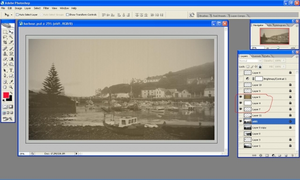
Task: Open document status bar arrow menu
Action: 76,153
